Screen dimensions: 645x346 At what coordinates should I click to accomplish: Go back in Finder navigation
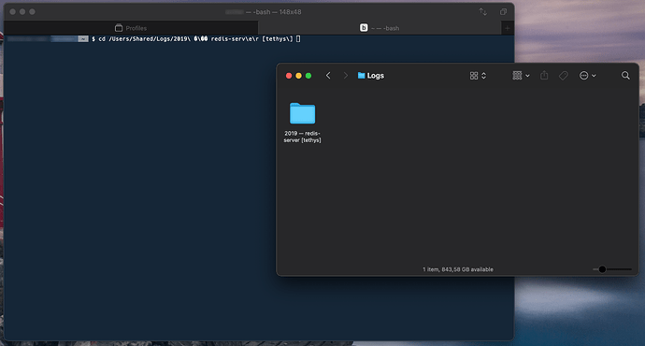coord(328,76)
